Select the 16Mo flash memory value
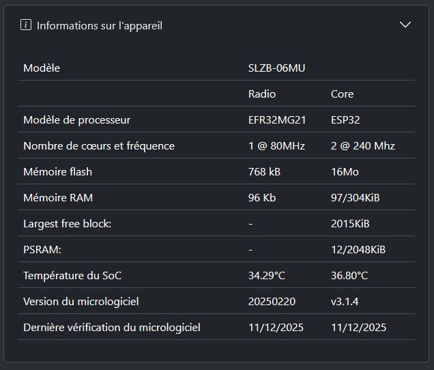434x370 pixels. (345, 172)
